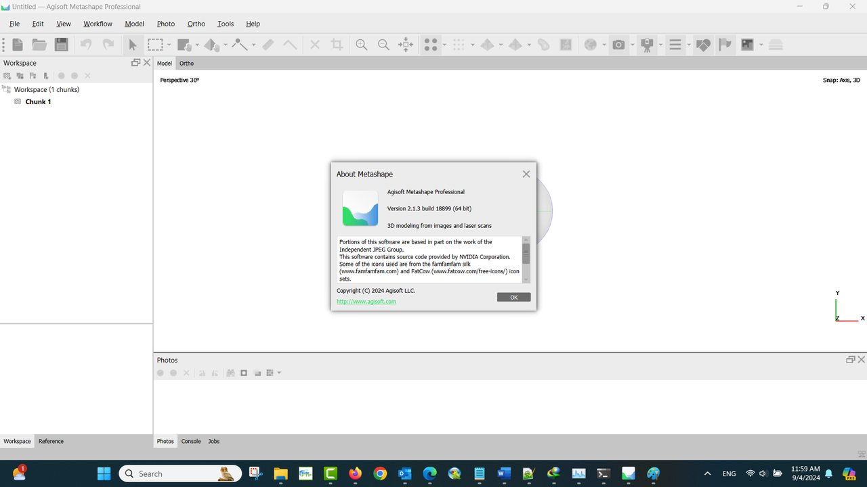Open the Workflow menu
Image resolution: width=867 pixels, height=487 pixels.
pos(98,24)
